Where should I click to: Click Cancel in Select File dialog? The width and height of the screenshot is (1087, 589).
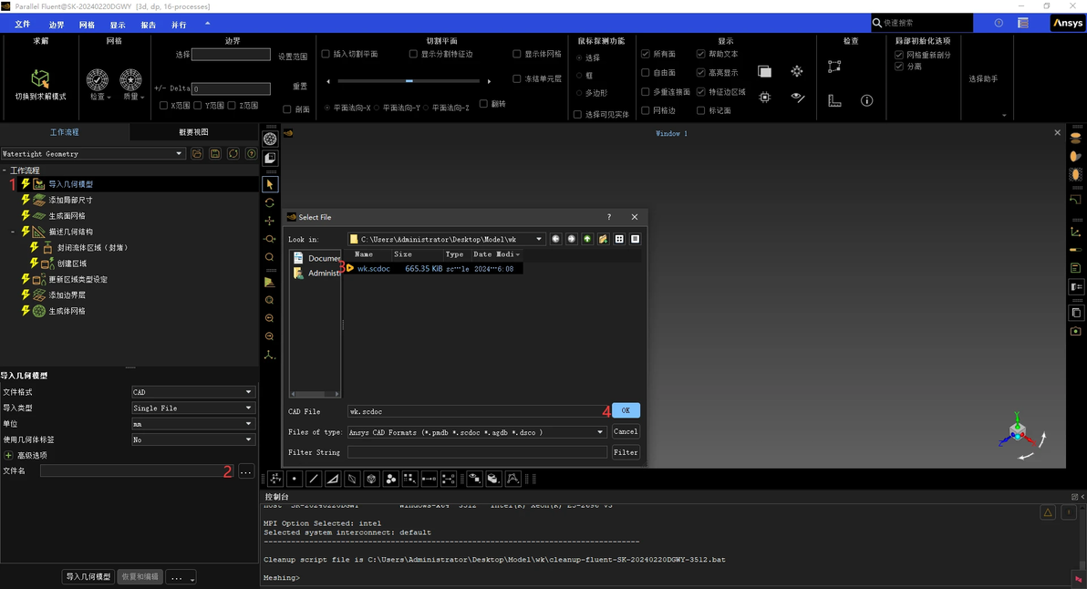point(626,431)
